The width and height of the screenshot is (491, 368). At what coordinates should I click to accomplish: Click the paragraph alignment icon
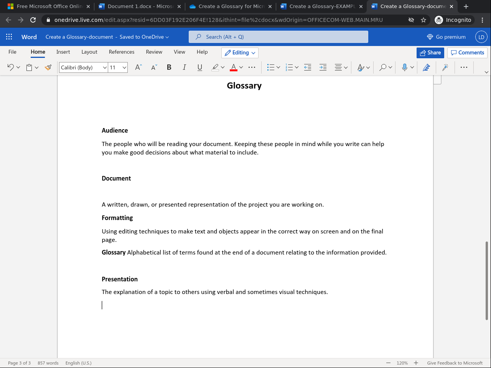[x=338, y=67]
